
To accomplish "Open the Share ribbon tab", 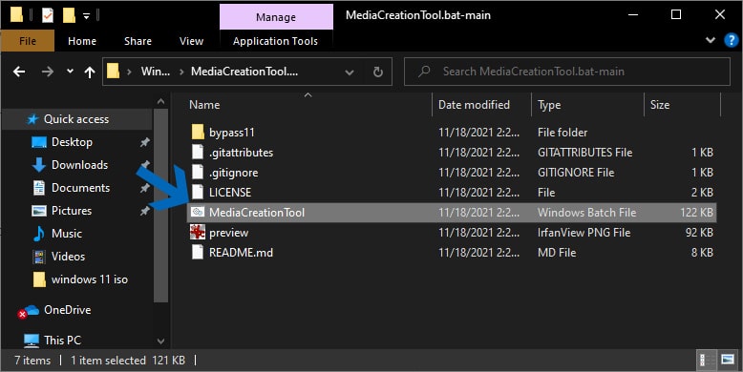I will (x=138, y=41).
